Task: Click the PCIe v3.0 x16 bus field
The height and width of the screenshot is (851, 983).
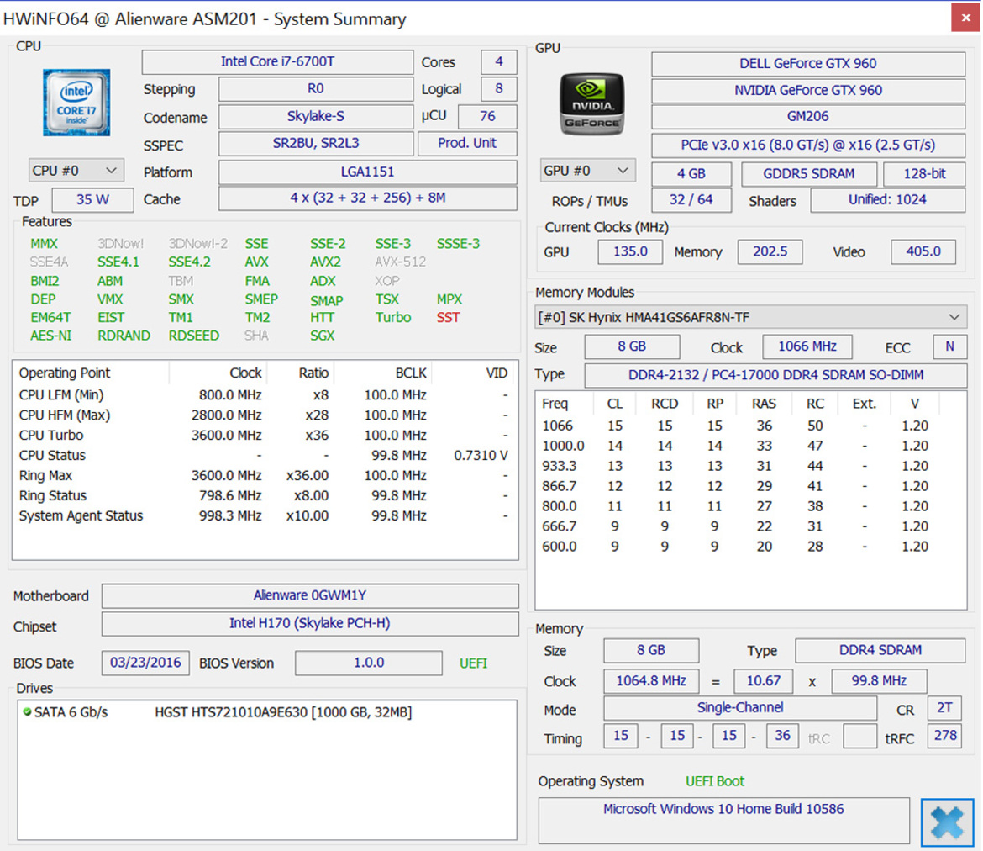Action: click(x=808, y=145)
